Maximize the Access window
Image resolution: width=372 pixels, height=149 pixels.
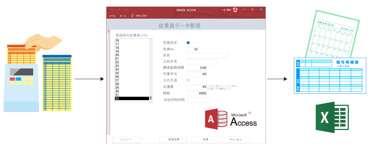point(253,10)
